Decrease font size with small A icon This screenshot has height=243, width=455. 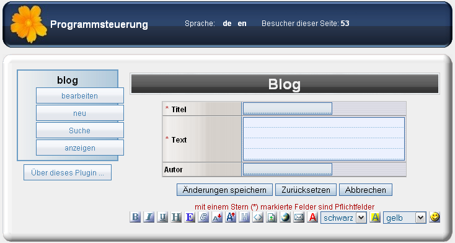coord(217,217)
